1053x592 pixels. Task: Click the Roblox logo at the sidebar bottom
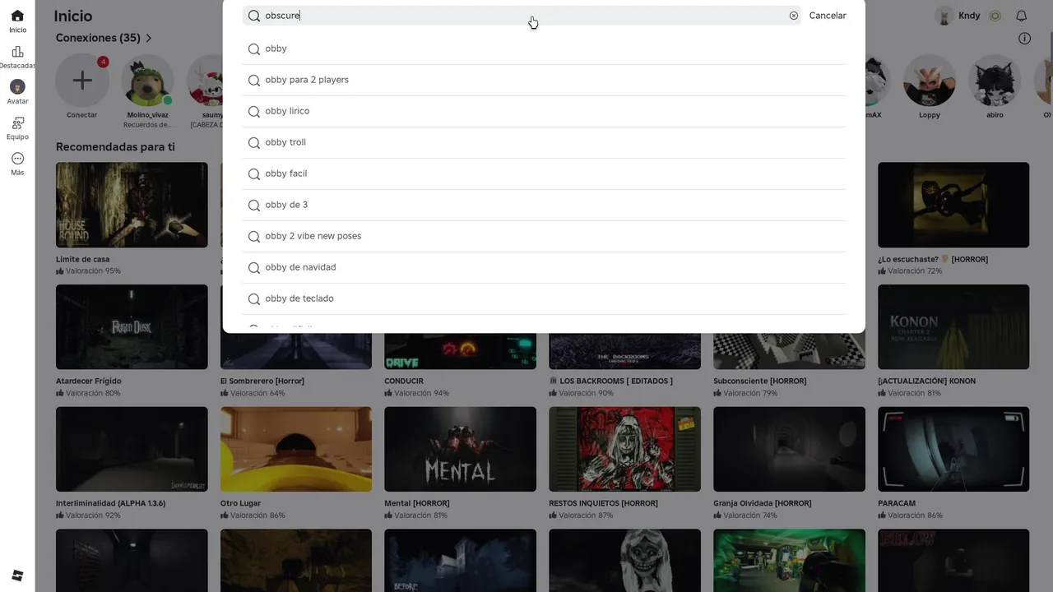(17, 575)
